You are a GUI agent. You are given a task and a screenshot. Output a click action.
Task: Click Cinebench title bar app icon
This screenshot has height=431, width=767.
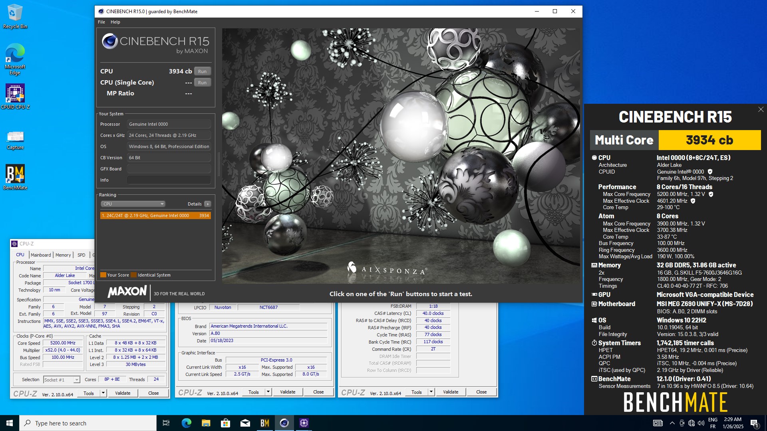pos(101,11)
